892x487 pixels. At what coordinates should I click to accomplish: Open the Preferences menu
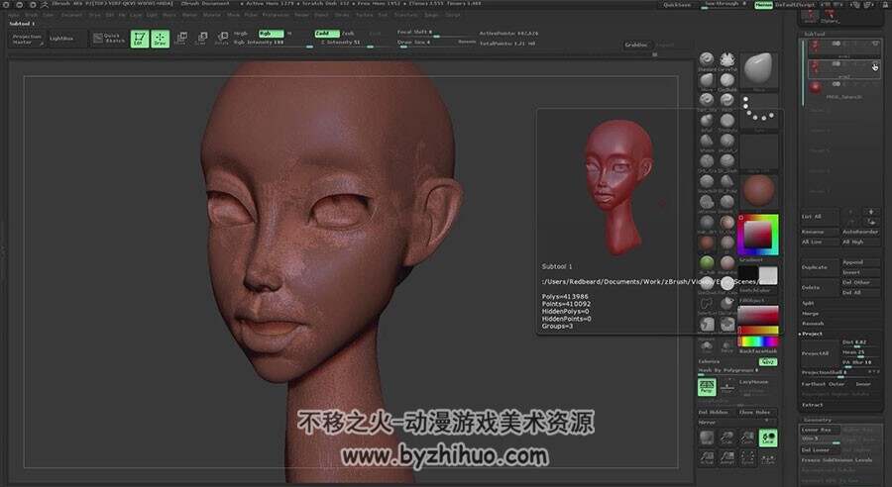pos(276,15)
